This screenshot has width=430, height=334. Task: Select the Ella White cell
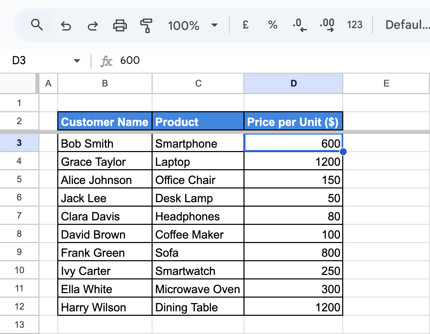[105, 288]
